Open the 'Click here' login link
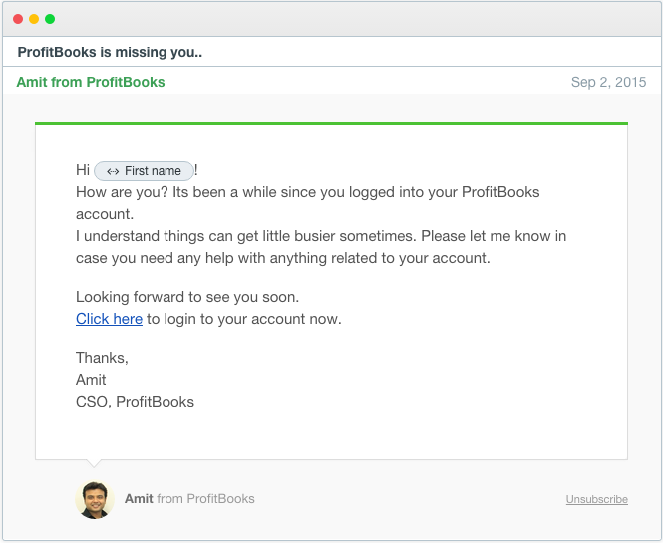Screen dimensions: 663x543 109,319
